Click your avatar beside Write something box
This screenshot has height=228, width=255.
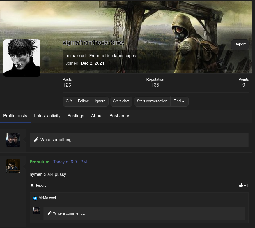tap(13, 140)
